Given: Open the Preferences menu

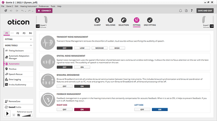Looking at the screenshot, I should coord(44,6).
